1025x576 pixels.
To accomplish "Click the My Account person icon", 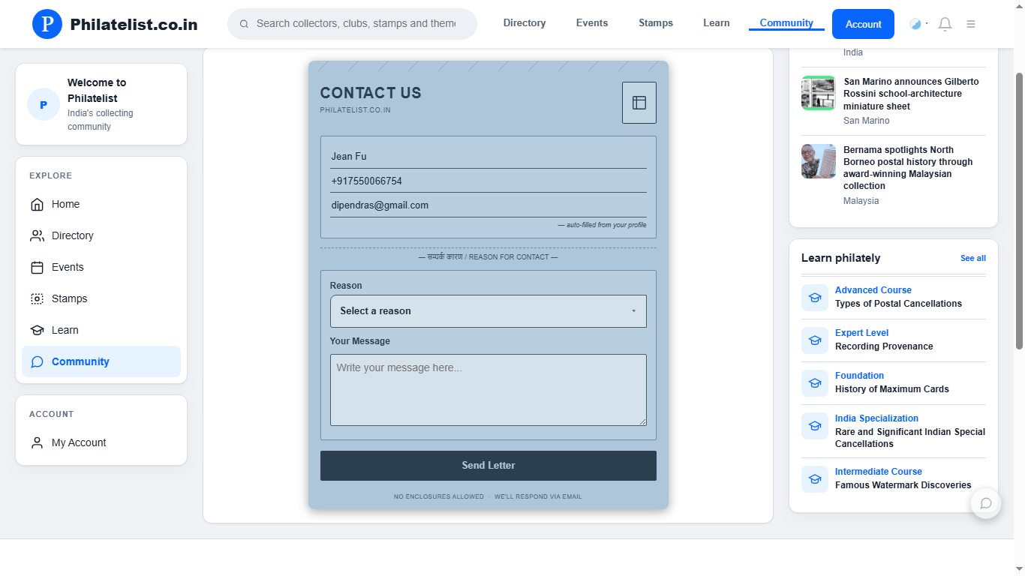I will click(x=37, y=442).
